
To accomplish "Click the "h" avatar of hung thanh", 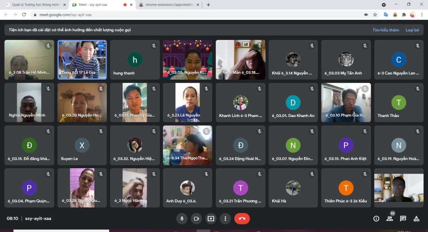I will point(135,60).
